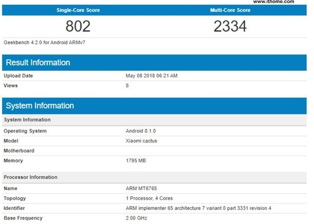Screen dimensions: 314x224
Task: Click the Result Information section header
Action: point(38,63)
